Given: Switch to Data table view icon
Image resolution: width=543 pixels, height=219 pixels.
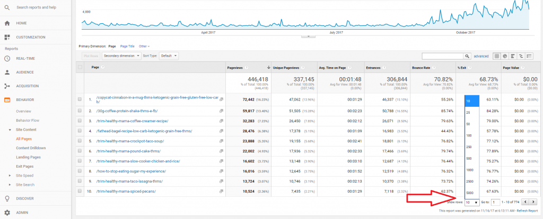Looking at the screenshot, I should pyautogui.click(x=496, y=56).
